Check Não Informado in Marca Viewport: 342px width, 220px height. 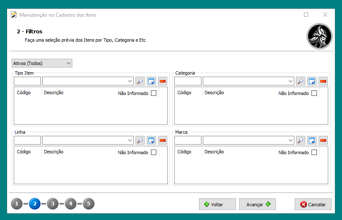(314, 152)
